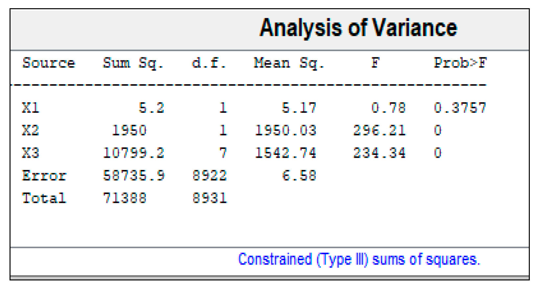This screenshot has height=288, width=539.
Task: Select the Sum Sq. column header
Action: 133,63
